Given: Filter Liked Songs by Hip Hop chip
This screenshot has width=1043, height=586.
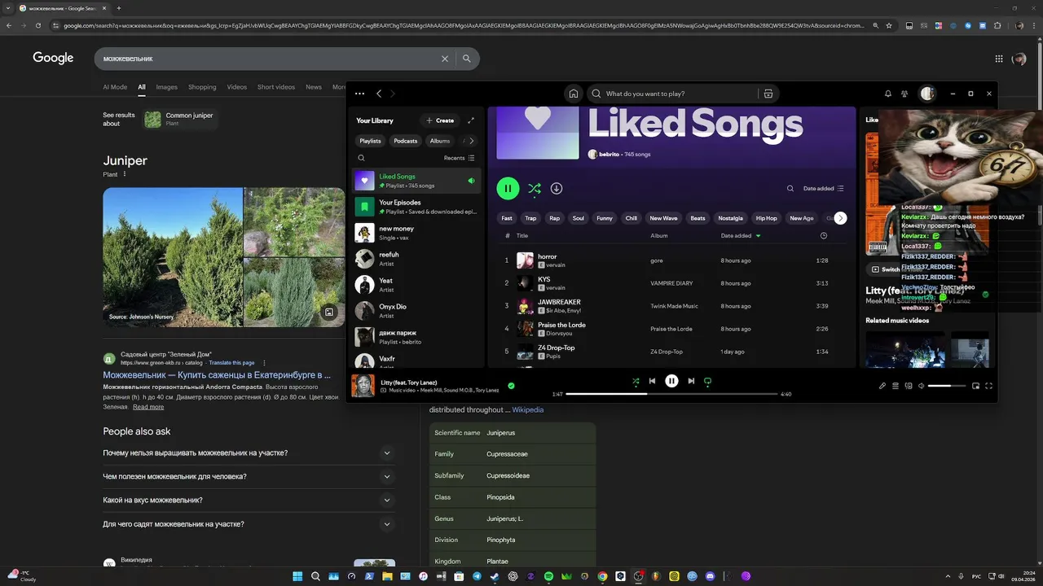Looking at the screenshot, I should [766, 218].
